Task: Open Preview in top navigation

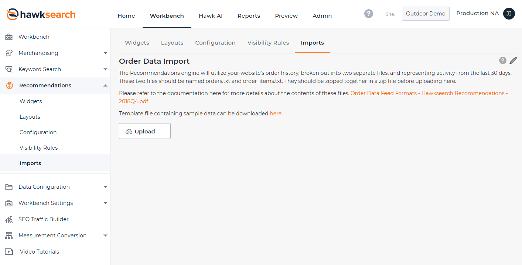Action: tap(286, 16)
